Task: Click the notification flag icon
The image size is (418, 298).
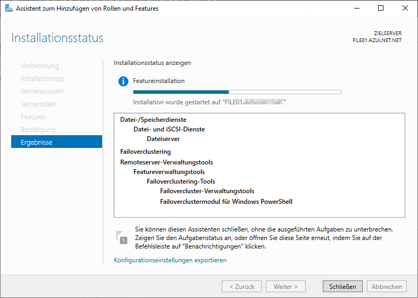Action: [122, 237]
